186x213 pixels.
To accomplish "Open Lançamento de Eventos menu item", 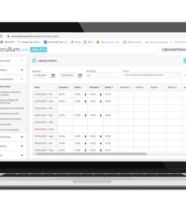I will tap(11, 119).
